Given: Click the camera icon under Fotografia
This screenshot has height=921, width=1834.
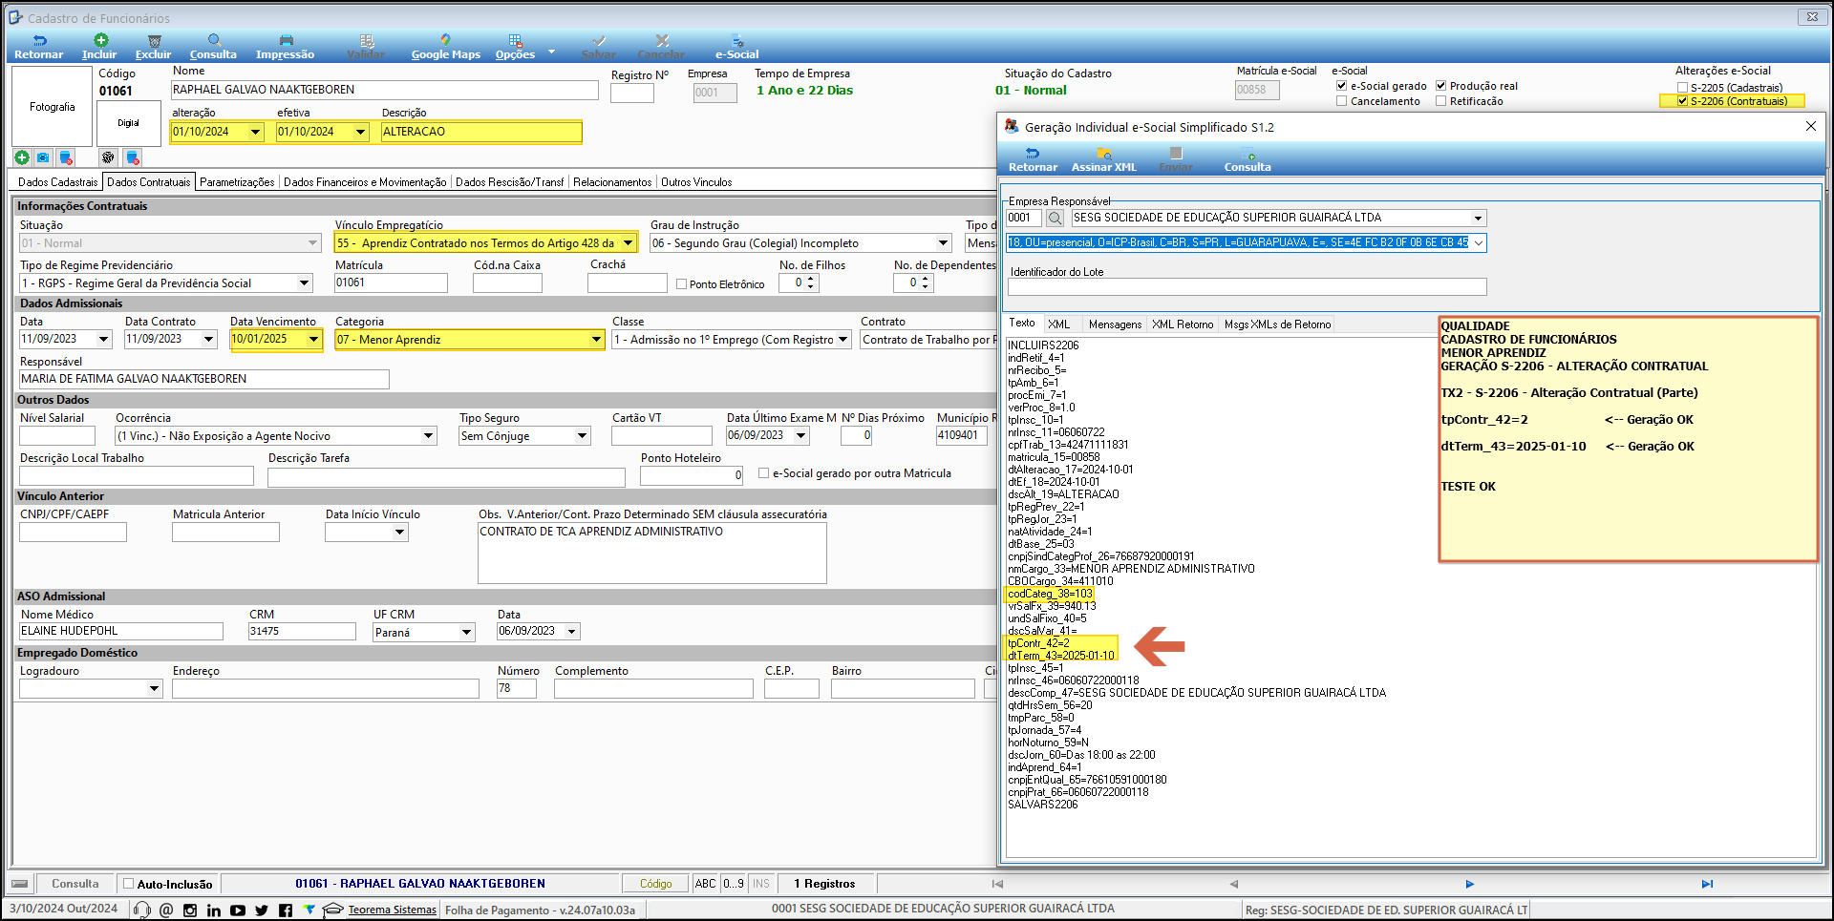Looking at the screenshot, I should tap(43, 157).
